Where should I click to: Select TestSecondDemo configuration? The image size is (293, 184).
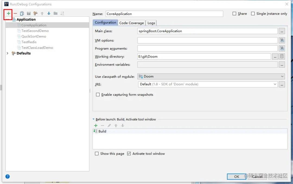tap(35, 31)
